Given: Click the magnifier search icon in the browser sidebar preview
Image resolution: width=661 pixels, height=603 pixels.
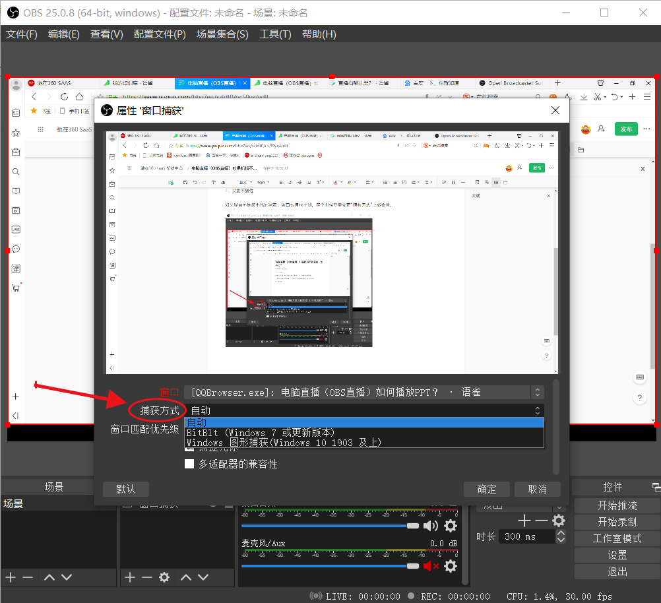Looking at the screenshot, I should tap(16, 172).
